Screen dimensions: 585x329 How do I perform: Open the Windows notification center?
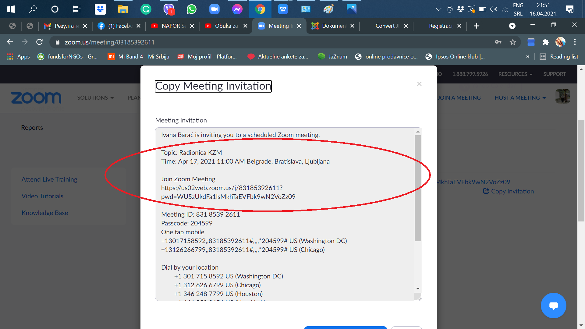[570, 9]
